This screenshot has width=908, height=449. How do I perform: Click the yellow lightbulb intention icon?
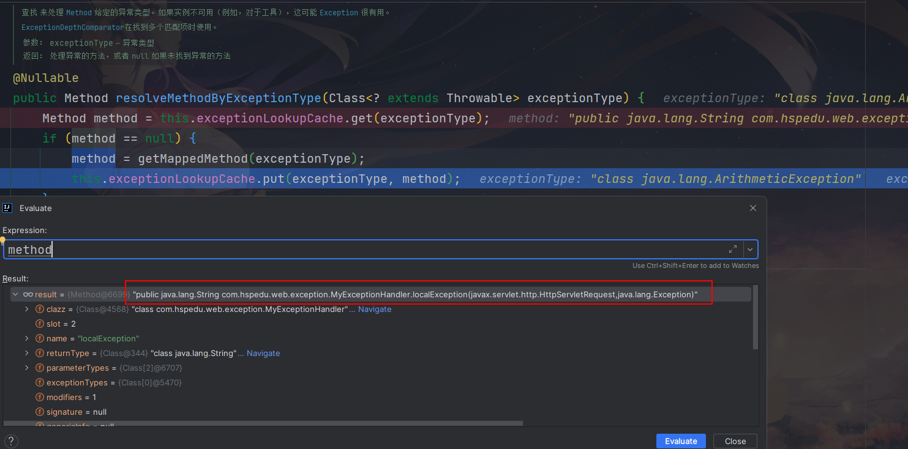point(2,240)
